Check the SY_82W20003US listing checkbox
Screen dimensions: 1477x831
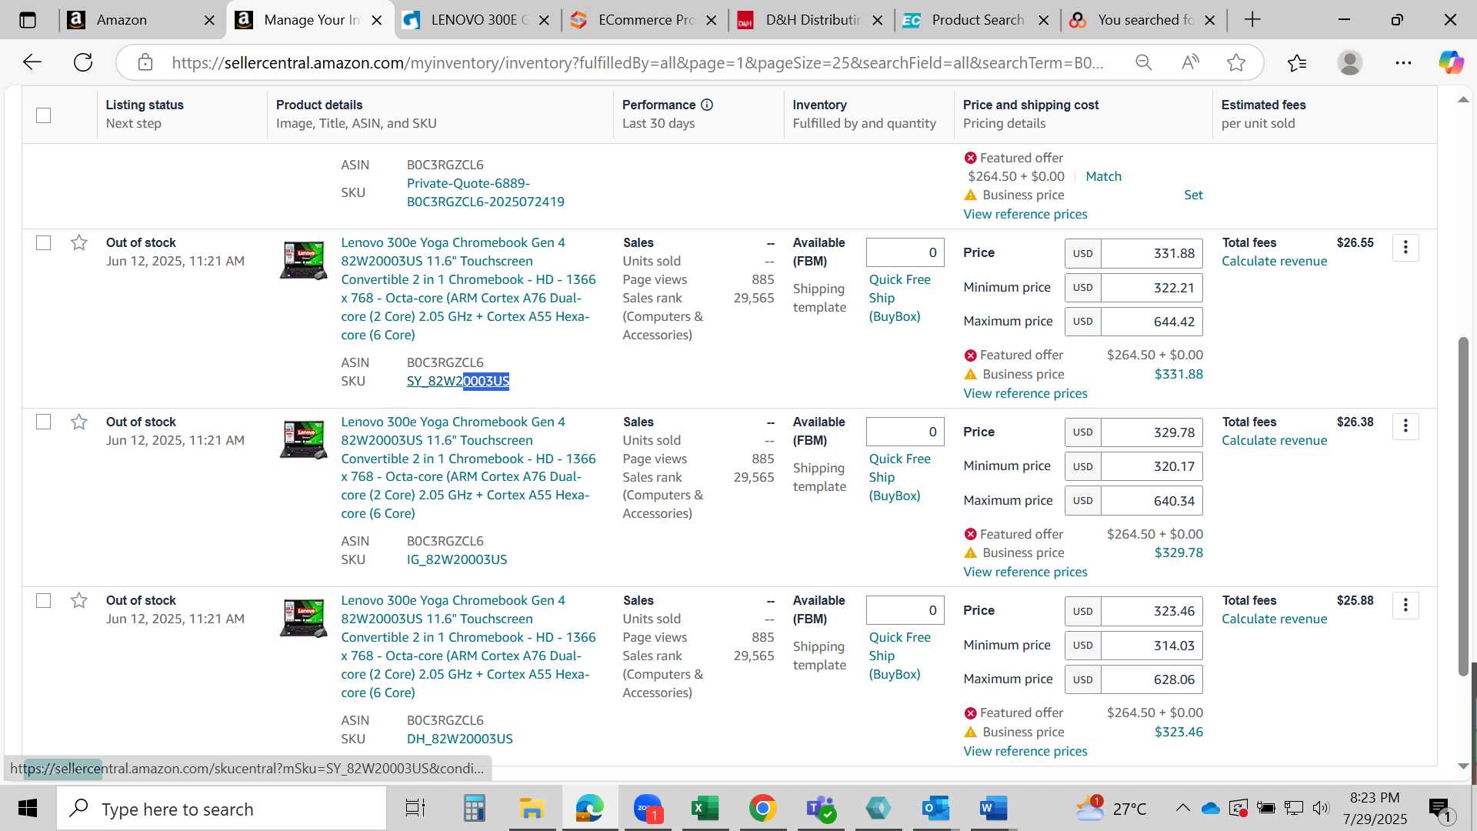tap(44, 243)
